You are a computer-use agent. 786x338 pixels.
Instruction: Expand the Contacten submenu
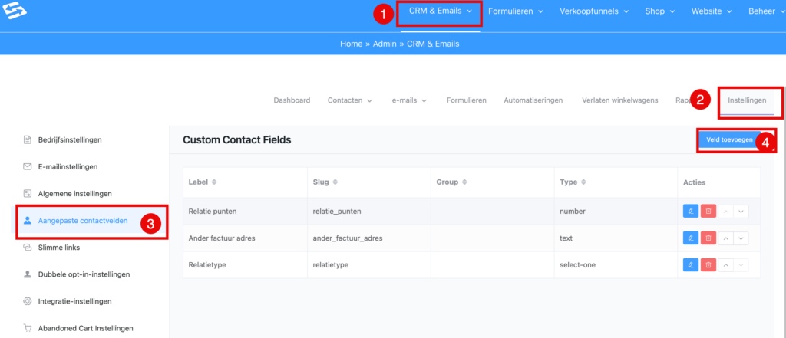(x=349, y=100)
